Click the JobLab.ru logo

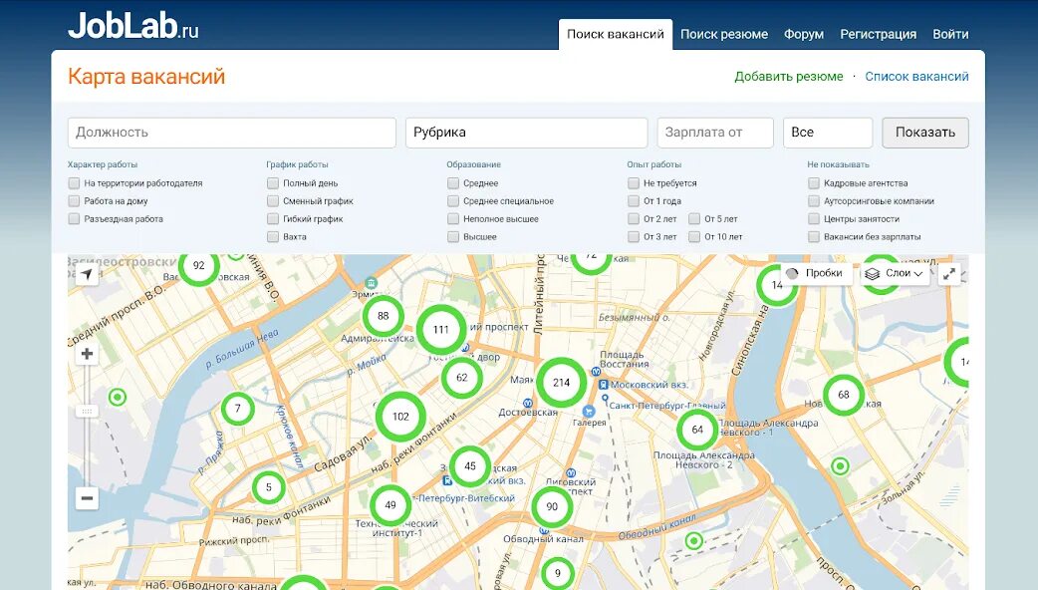(133, 26)
